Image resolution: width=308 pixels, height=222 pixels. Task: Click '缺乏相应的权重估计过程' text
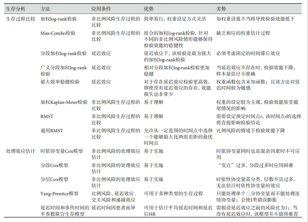tap(243, 33)
